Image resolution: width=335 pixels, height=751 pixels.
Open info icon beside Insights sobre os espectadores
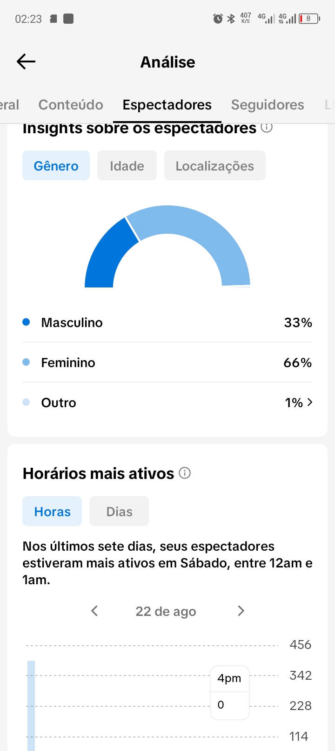click(267, 127)
